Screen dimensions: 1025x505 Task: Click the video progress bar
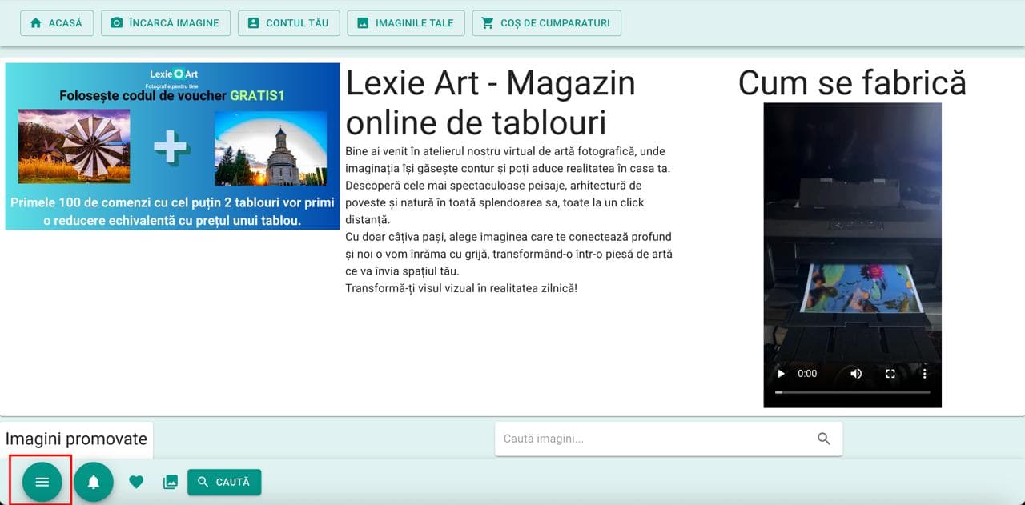tap(852, 392)
